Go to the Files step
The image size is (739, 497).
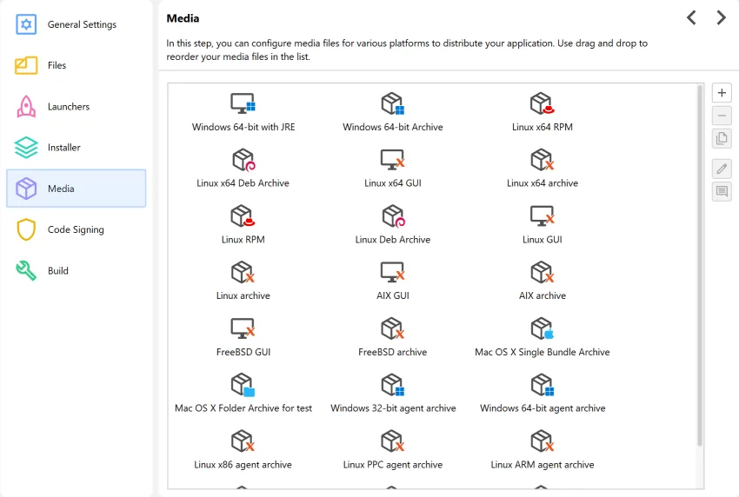tap(76, 65)
